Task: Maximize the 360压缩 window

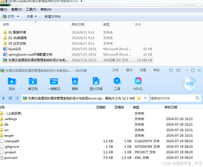Action: click(193, 70)
